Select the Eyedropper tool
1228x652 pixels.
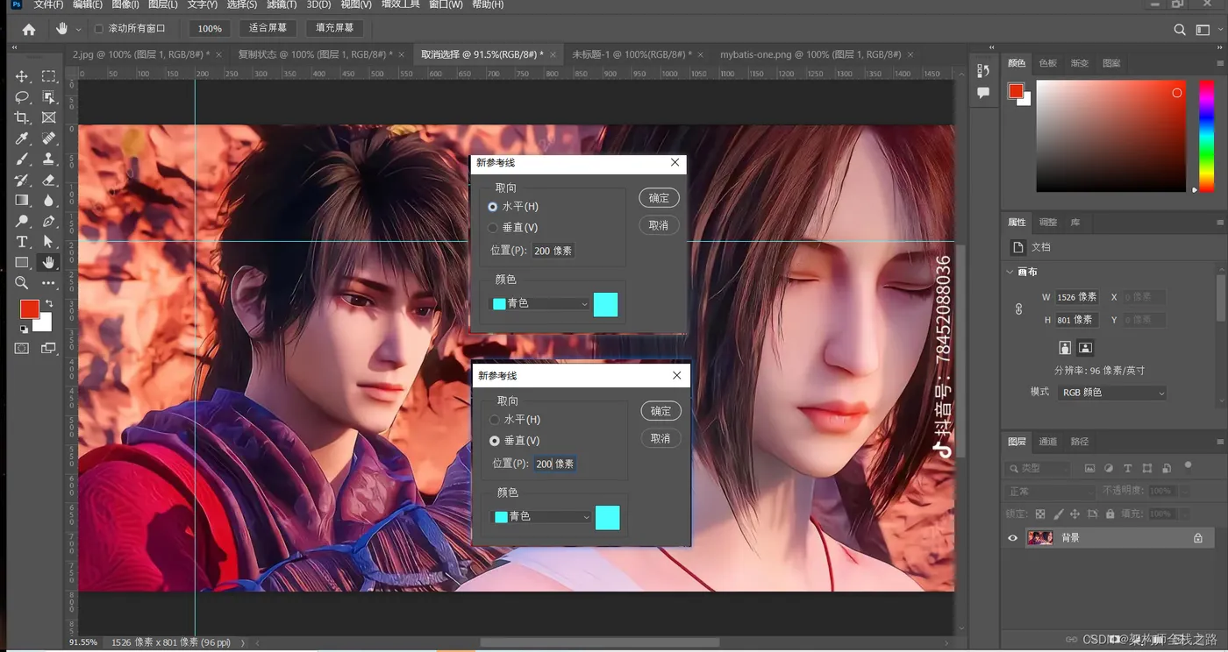22,138
